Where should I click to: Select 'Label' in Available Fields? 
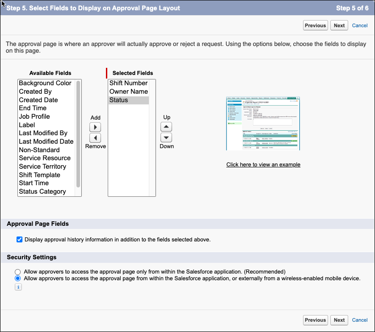(x=46, y=125)
